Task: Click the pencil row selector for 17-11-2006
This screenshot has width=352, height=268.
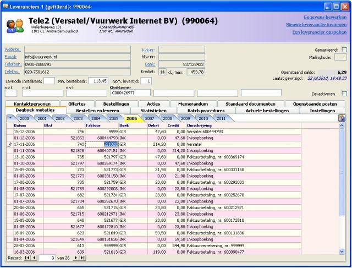Action: coord(8,144)
